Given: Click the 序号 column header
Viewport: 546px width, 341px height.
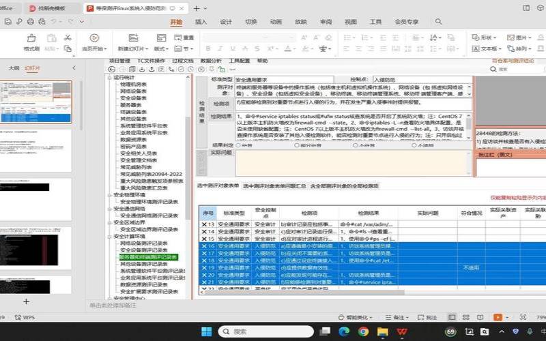Looking at the screenshot, I should (x=208, y=213).
